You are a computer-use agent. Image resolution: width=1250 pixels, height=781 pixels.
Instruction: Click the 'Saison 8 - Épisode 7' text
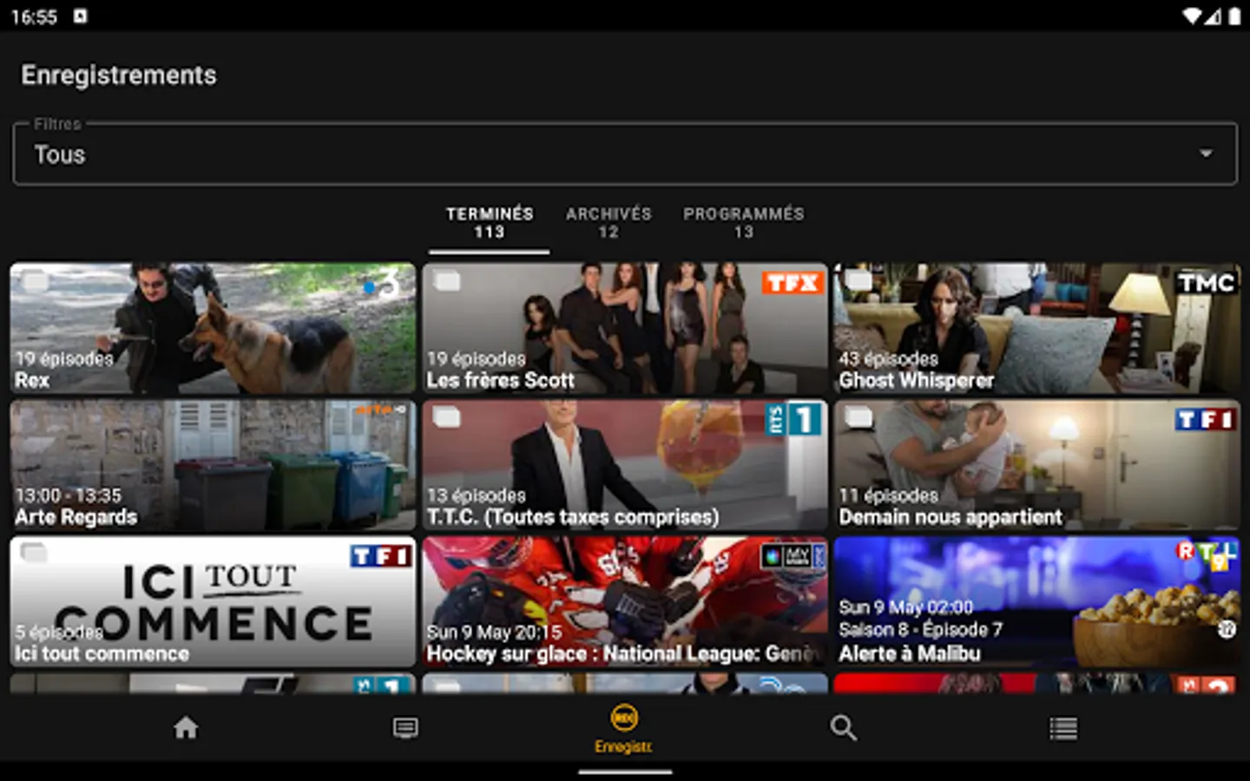coord(920,630)
